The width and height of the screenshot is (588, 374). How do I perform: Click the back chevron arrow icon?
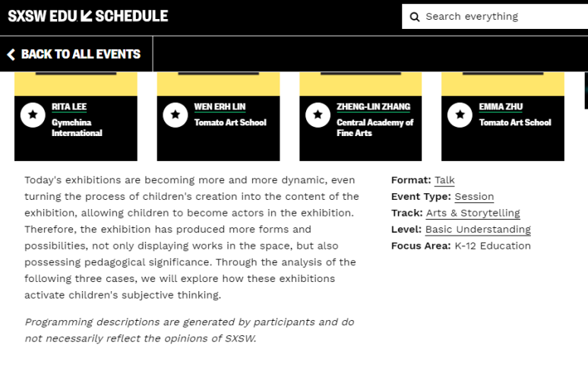tap(11, 55)
